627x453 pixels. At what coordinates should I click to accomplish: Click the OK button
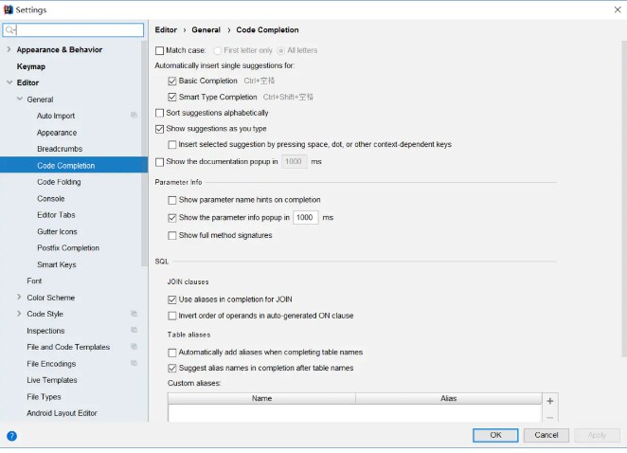495,435
